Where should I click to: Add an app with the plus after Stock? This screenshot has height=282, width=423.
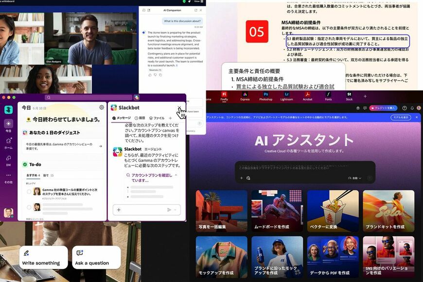point(365,96)
